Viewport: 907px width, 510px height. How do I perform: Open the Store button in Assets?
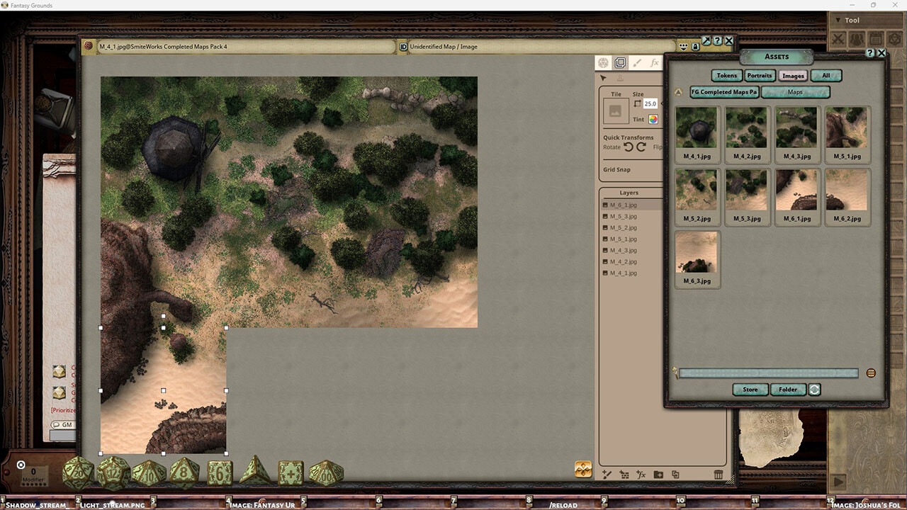[750, 390]
